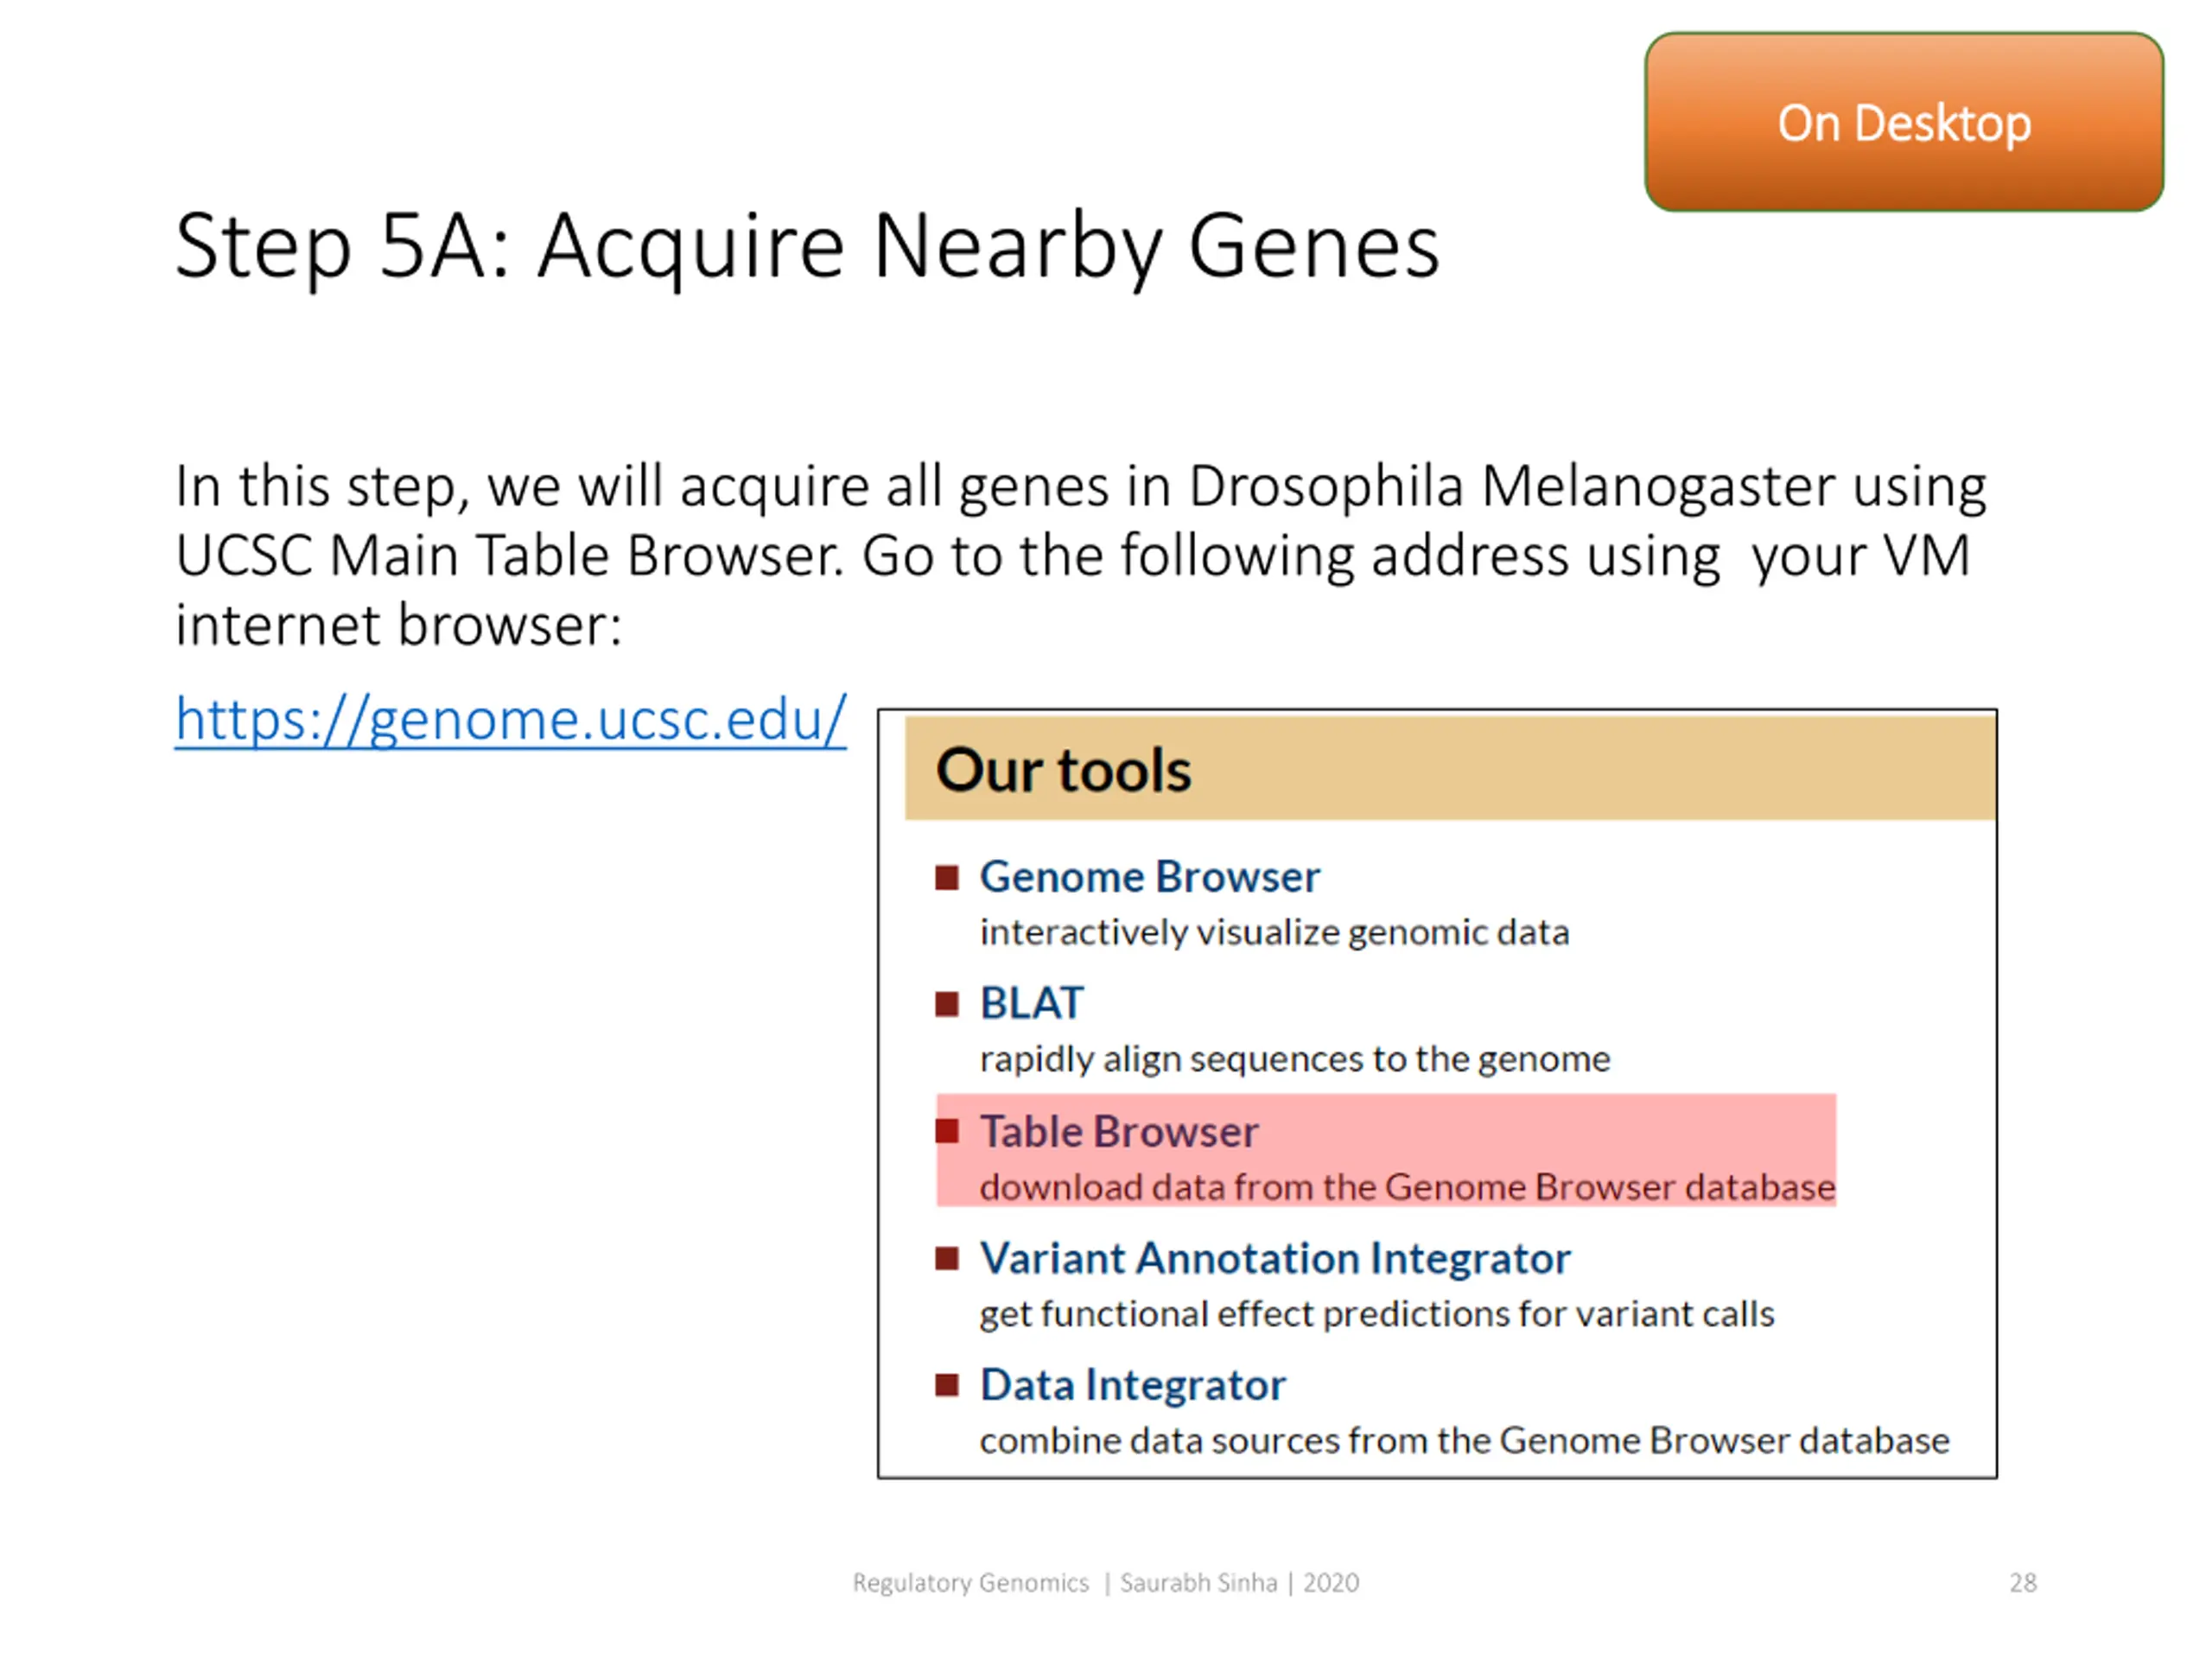Open the genome.ucsc.edu hyperlink
Screen dimensions: 2212x1659
pos(510,719)
